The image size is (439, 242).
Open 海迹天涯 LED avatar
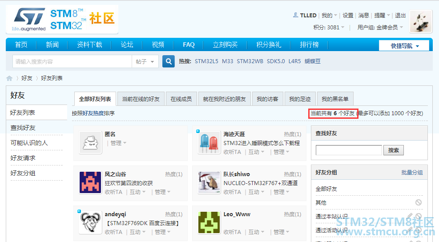tap(209, 142)
